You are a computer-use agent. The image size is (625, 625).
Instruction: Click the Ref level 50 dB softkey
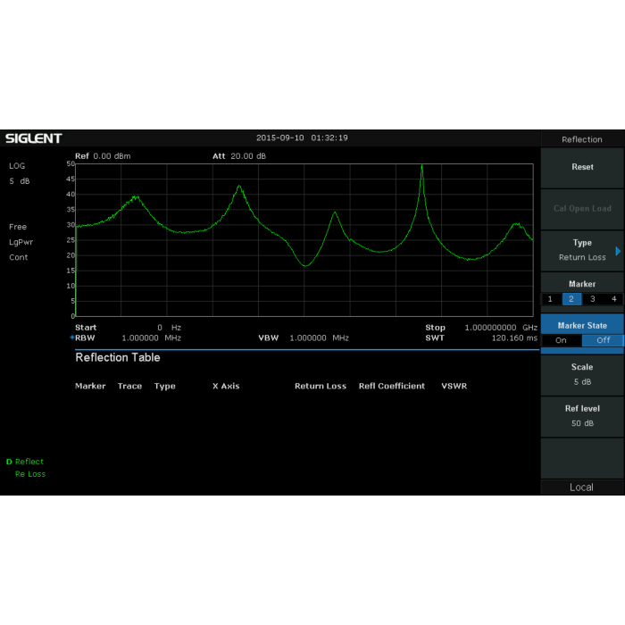point(581,415)
